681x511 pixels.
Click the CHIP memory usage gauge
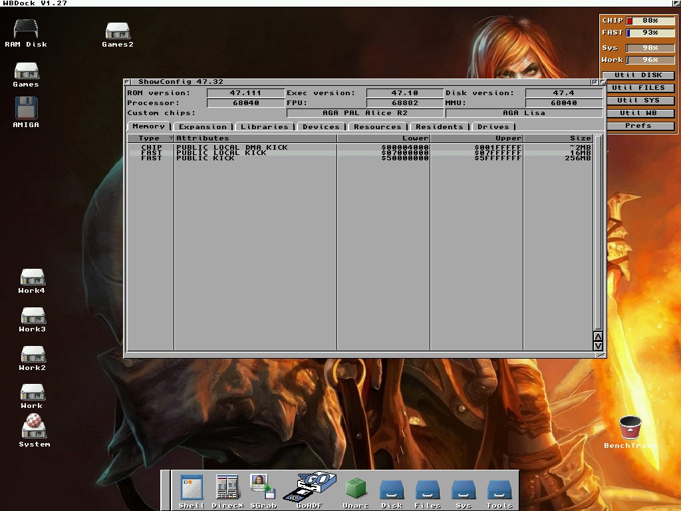coord(650,21)
